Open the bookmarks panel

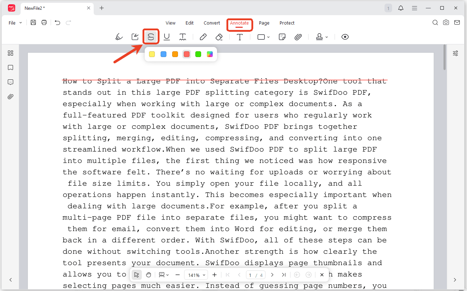click(10, 68)
